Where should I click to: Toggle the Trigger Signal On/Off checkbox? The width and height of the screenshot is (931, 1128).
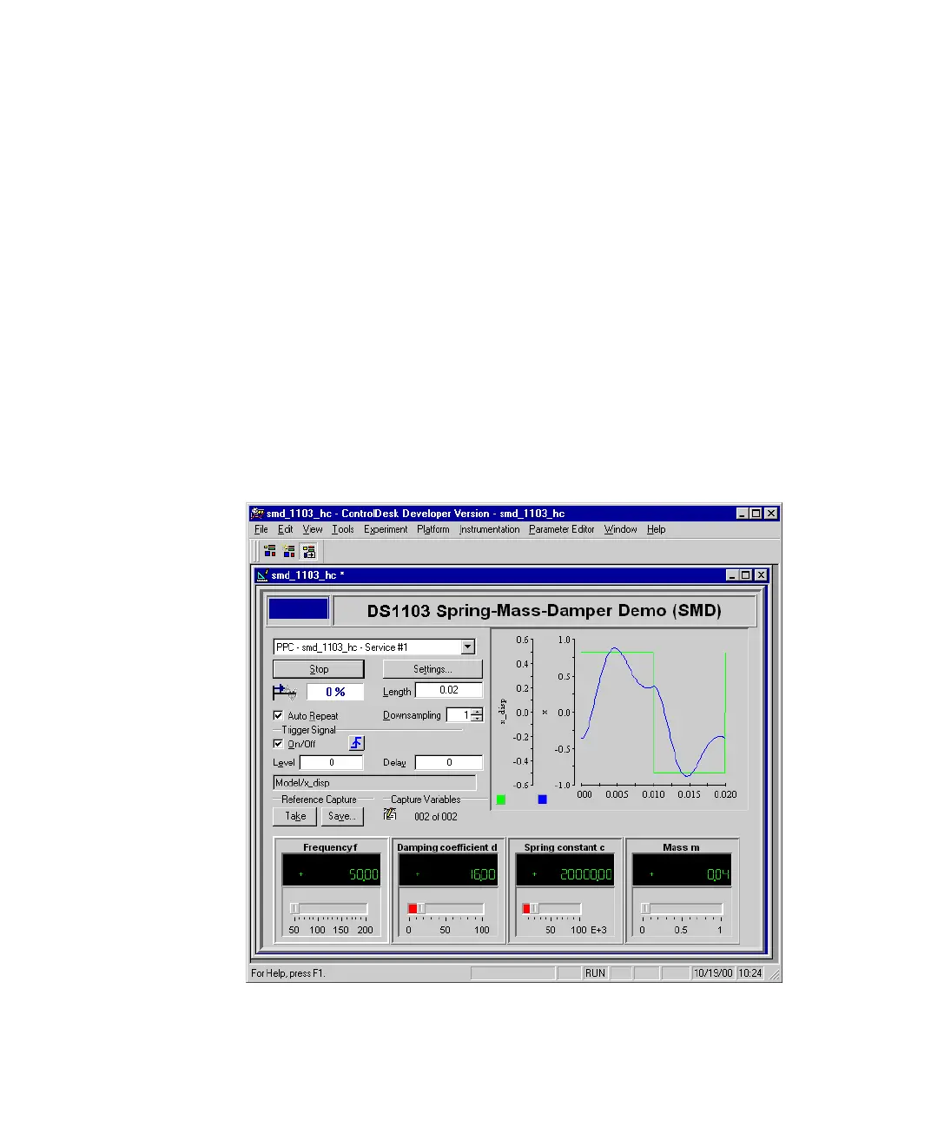pyautogui.click(x=278, y=744)
